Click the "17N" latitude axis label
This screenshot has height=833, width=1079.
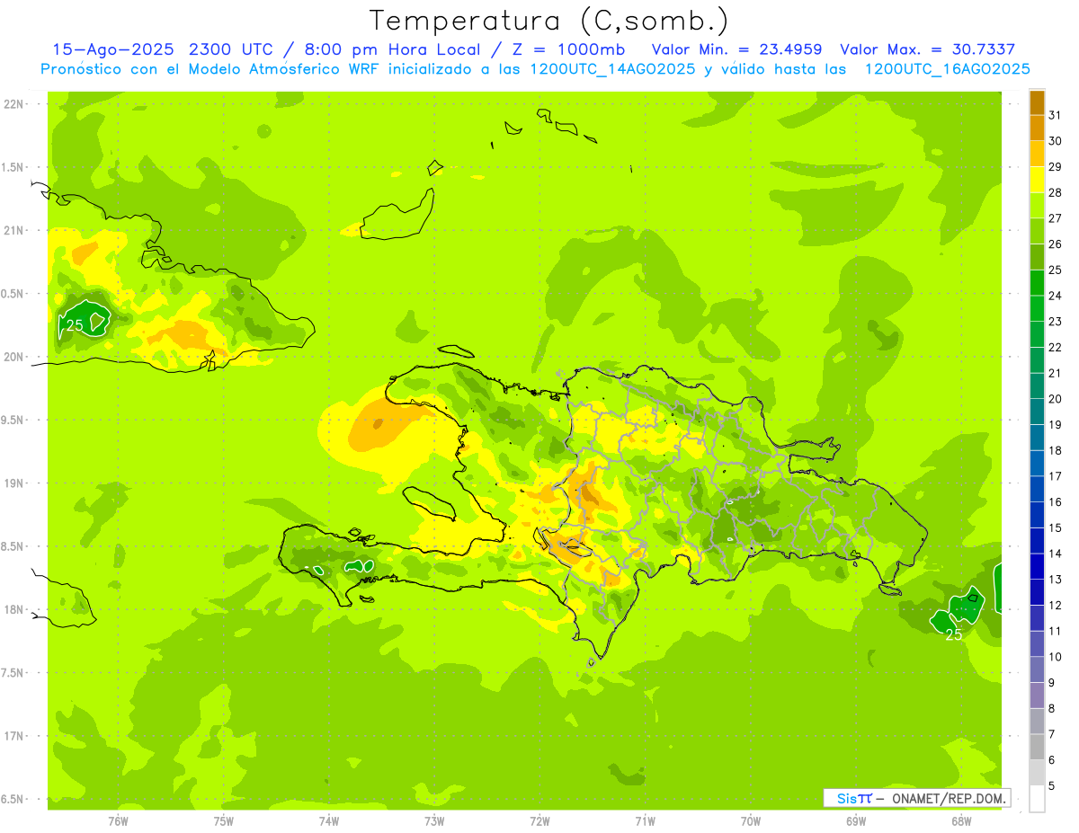coord(14,736)
